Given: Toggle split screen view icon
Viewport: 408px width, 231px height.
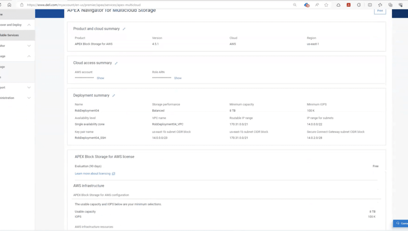Looking at the screenshot, I should (x=370, y=5).
